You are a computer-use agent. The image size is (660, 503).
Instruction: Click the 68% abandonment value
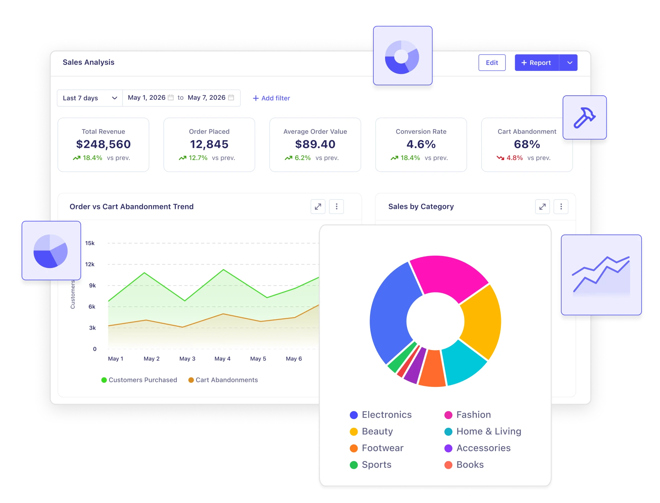pos(527,144)
